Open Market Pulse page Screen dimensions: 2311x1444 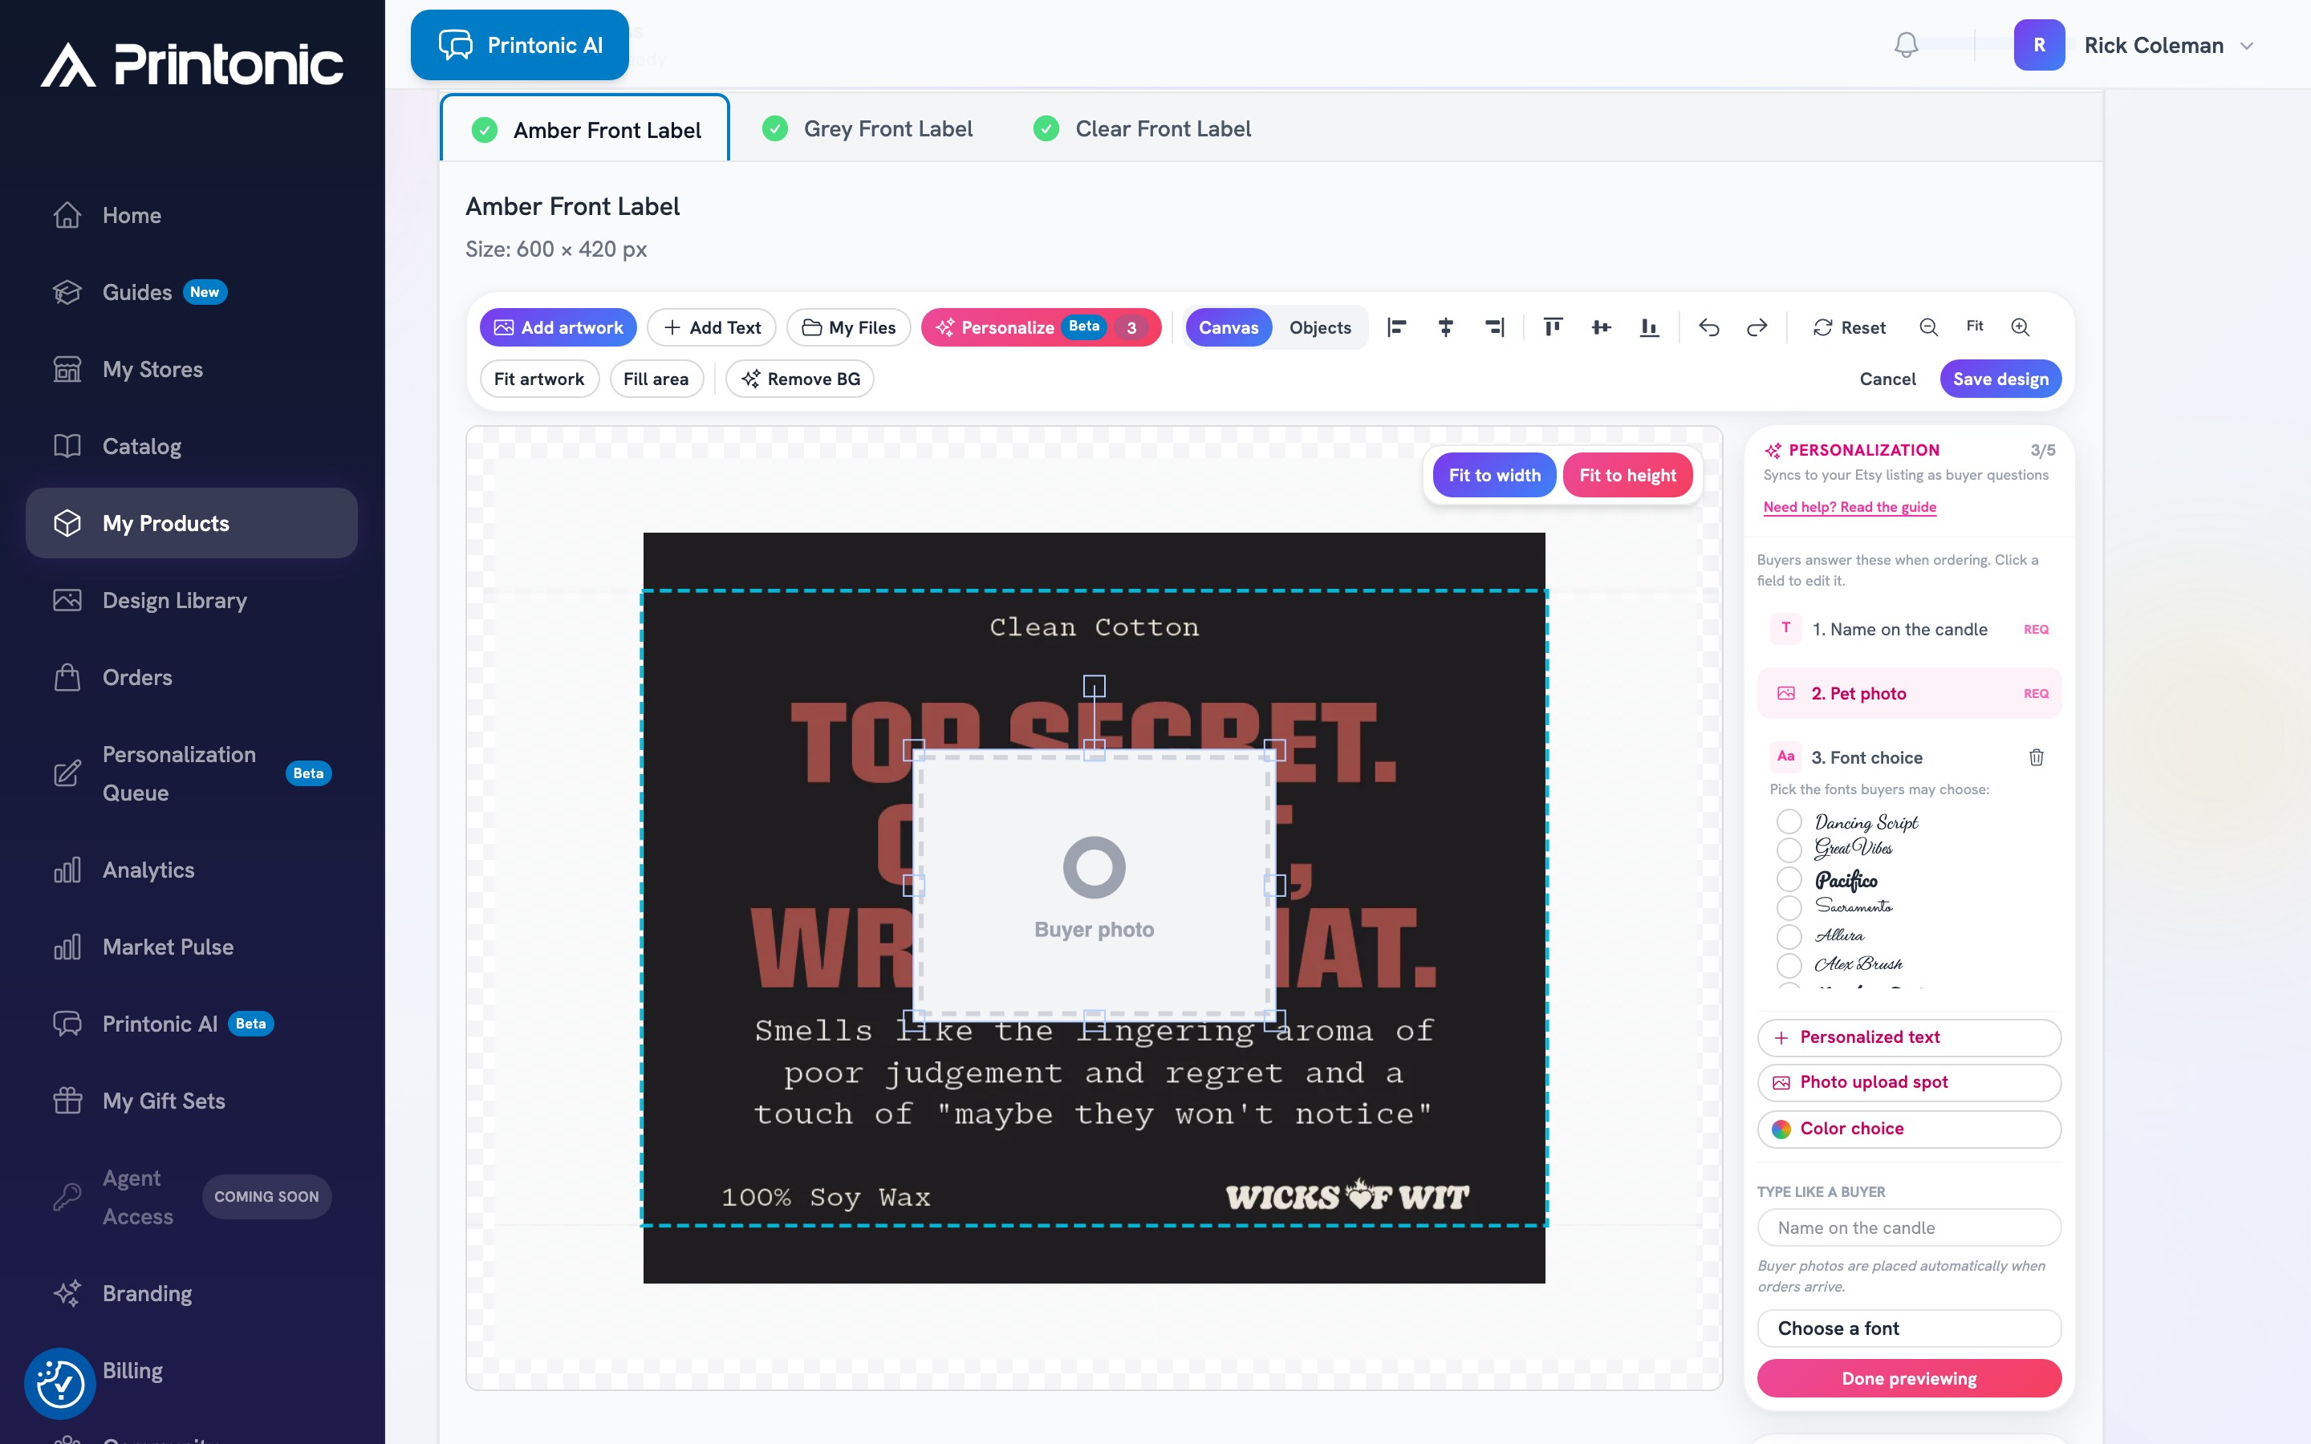click(x=191, y=947)
